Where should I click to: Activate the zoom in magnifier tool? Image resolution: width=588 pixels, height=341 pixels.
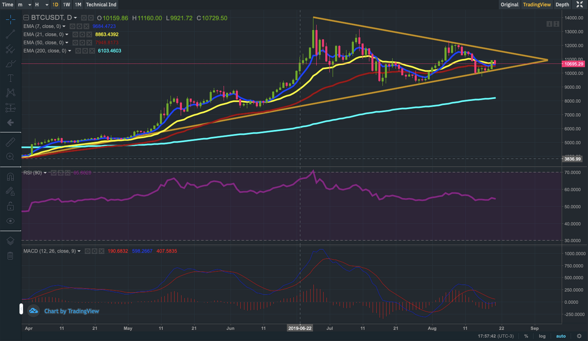10,157
